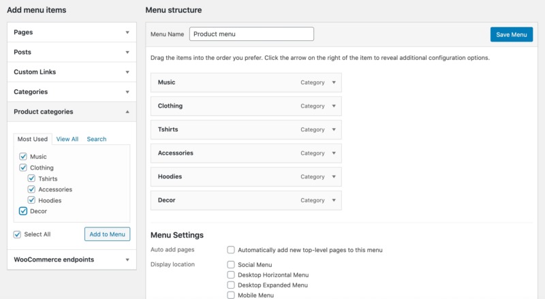
Task: Uncheck the Hoodies category checkbox
Action: click(31, 200)
